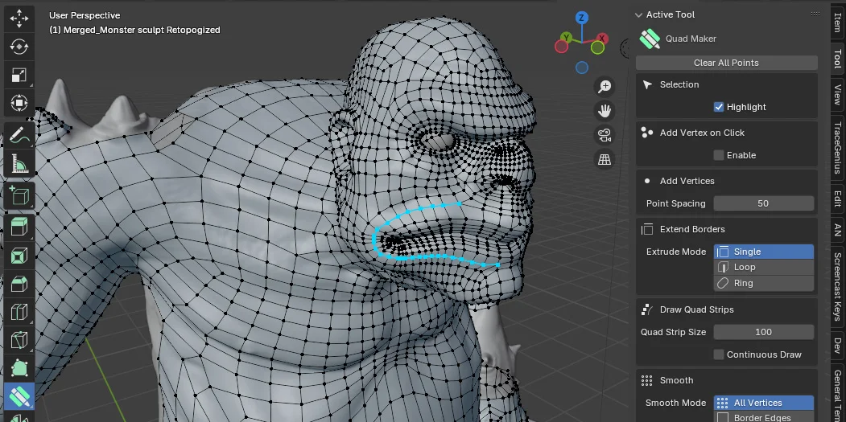Select the Loop Cut tool
Image resolution: width=846 pixels, height=422 pixels.
(x=19, y=313)
